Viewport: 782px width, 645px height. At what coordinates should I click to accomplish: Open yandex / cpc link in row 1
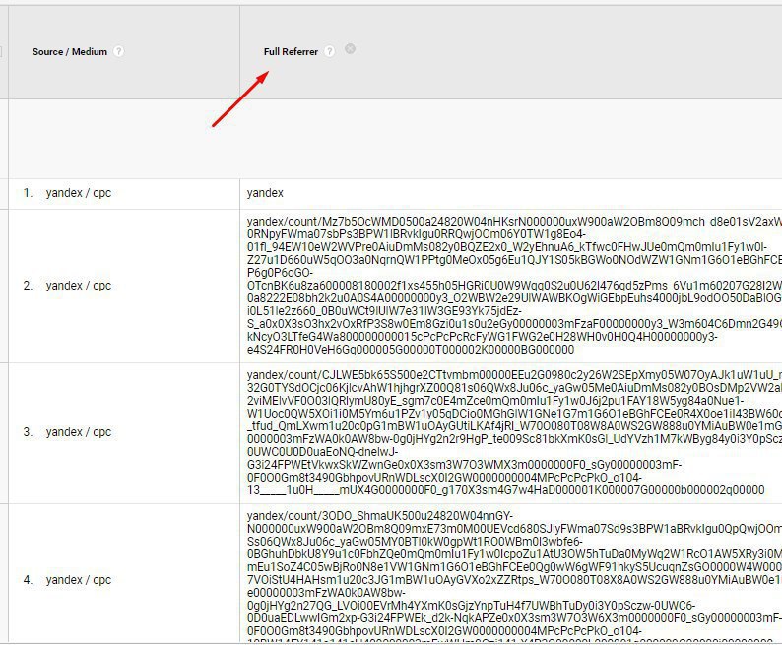point(79,193)
